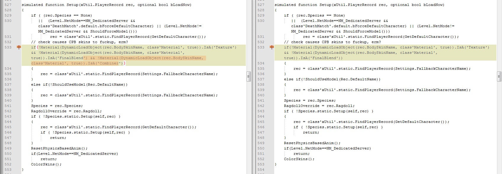Click the Setup function signature in right pane
The width and height of the screenshot is (502, 174).
(359, 5)
